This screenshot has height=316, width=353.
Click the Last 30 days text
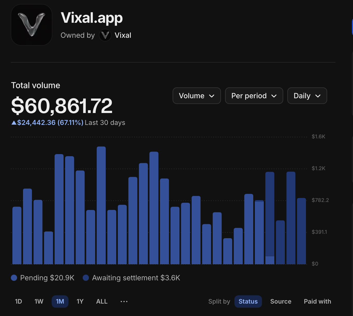click(x=105, y=123)
